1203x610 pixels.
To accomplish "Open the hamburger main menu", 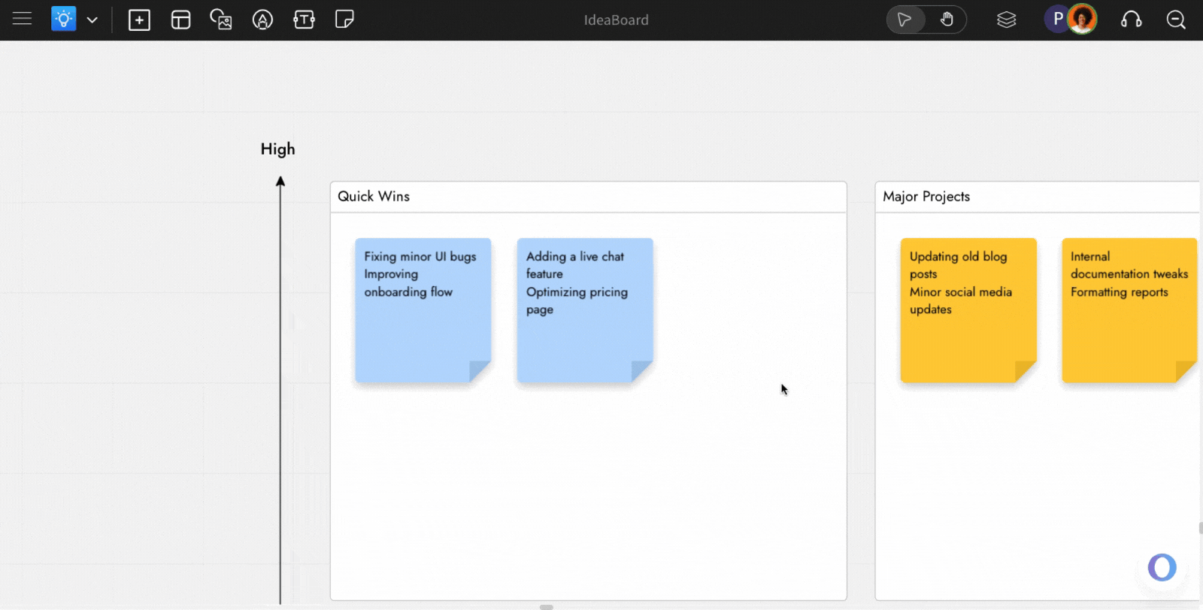I will pyautogui.click(x=22, y=20).
